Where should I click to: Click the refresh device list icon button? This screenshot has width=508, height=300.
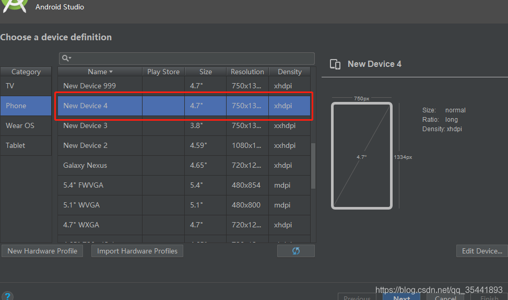pyautogui.click(x=296, y=251)
